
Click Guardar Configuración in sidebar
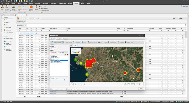pos(8,44)
